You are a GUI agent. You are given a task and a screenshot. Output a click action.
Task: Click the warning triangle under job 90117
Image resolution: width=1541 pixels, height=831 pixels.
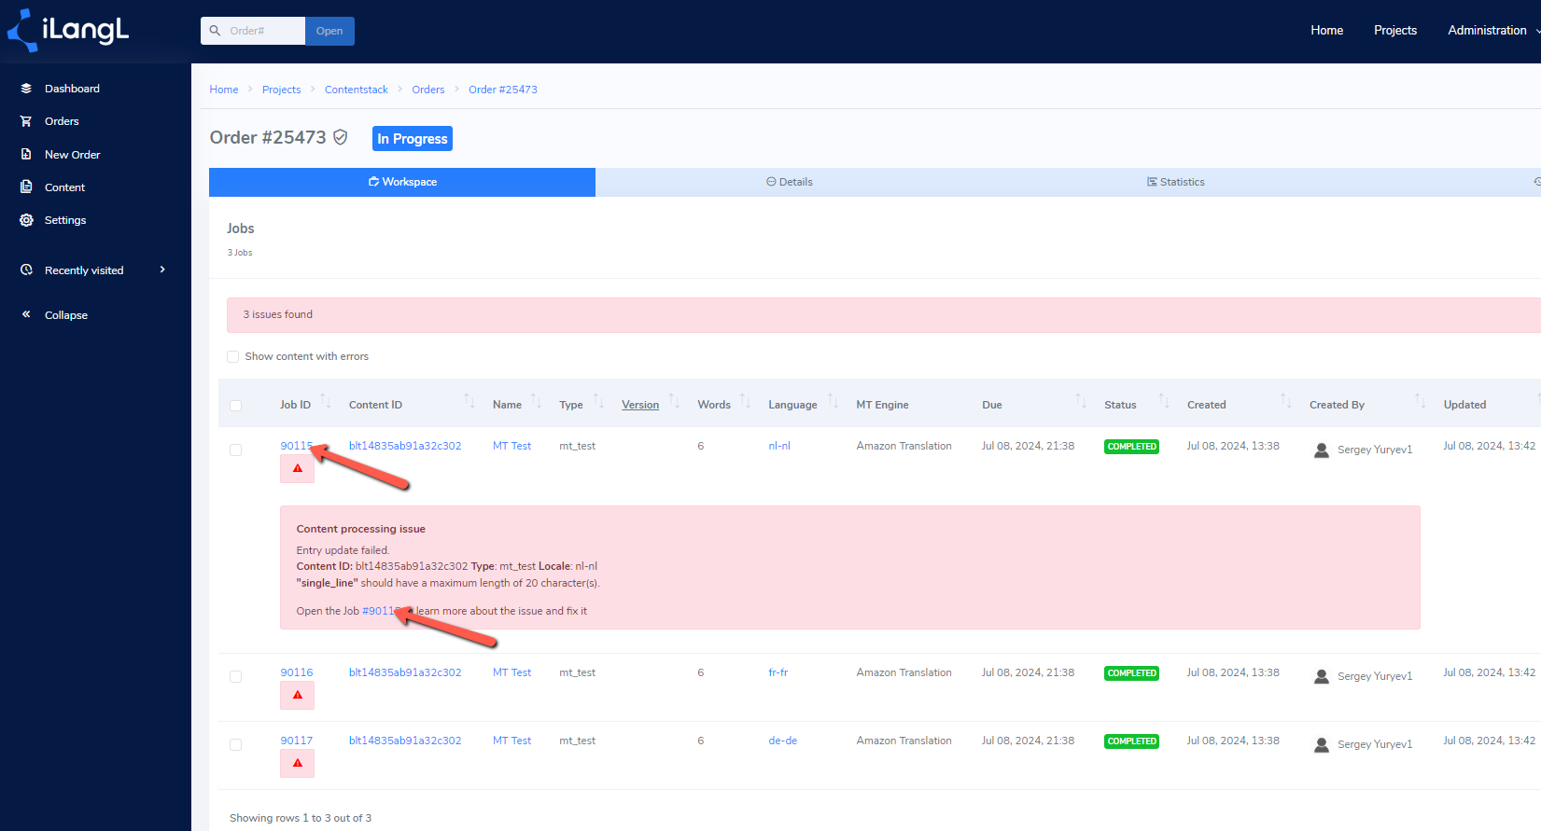[298, 763]
